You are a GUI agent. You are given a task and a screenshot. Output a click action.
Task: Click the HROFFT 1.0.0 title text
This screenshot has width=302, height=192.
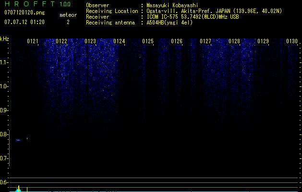pyautogui.click(x=37, y=4)
